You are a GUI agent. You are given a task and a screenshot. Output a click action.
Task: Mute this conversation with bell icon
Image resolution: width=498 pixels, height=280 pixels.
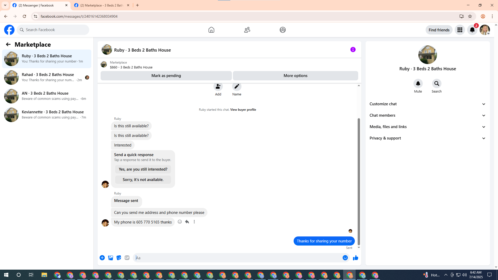coord(418,84)
